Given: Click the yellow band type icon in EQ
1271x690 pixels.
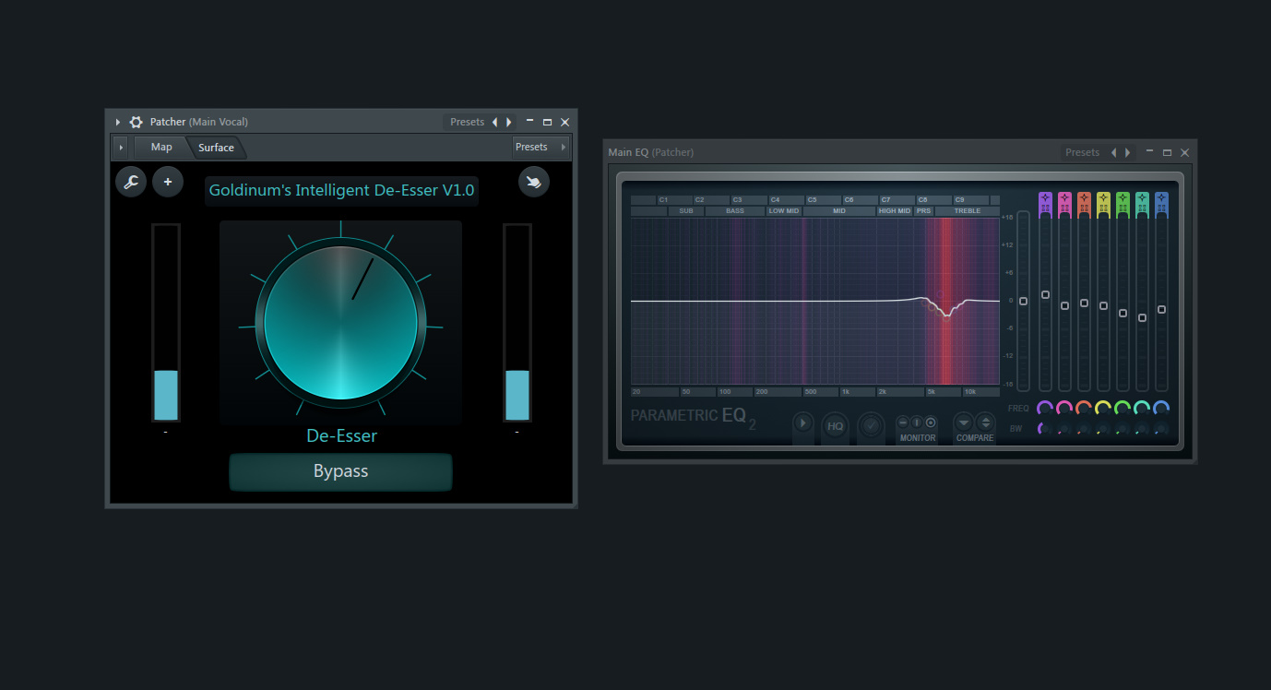Looking at the screenshot, I should pos(1103,203).
